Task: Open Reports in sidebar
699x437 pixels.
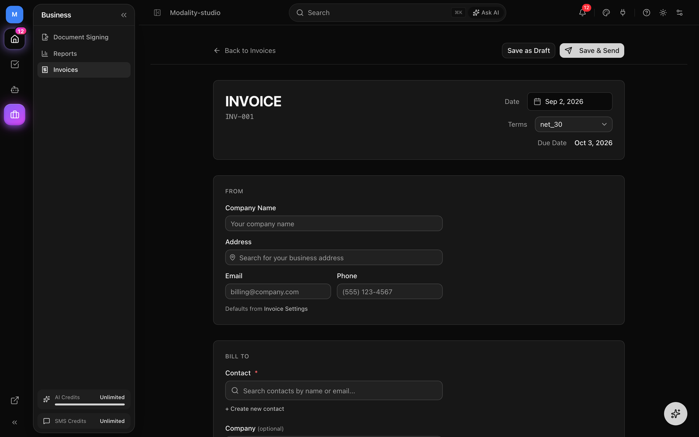Action: (x=84, y=54)
